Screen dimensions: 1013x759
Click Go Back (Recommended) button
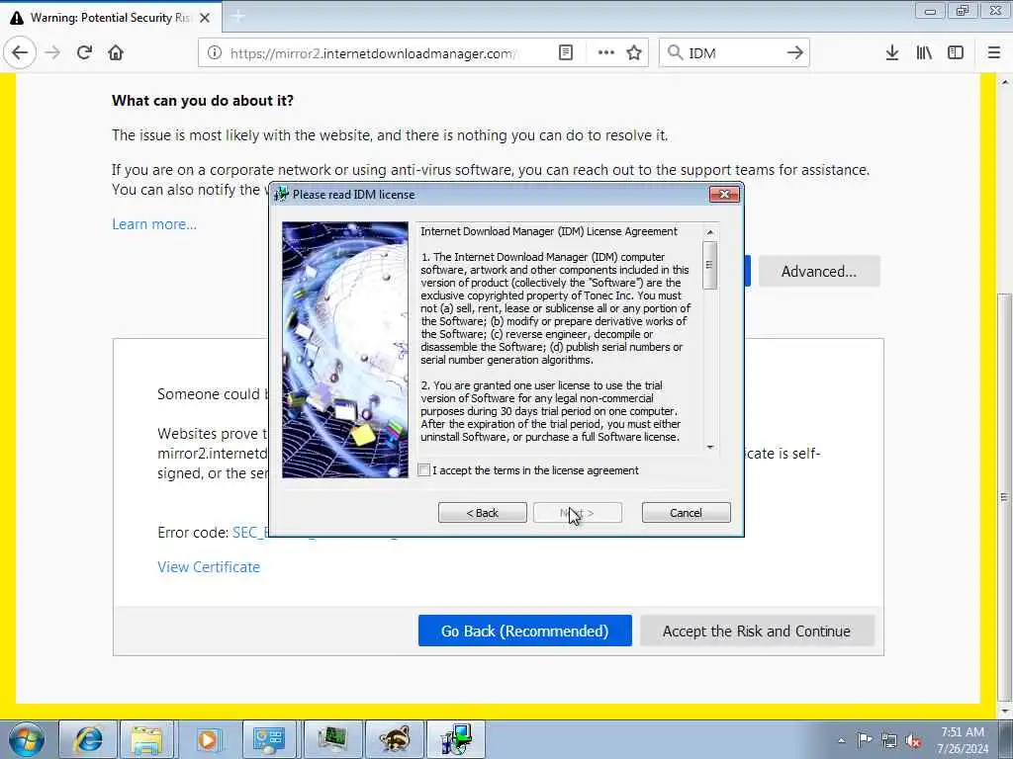pyautogui.click(x=524, y=631)
